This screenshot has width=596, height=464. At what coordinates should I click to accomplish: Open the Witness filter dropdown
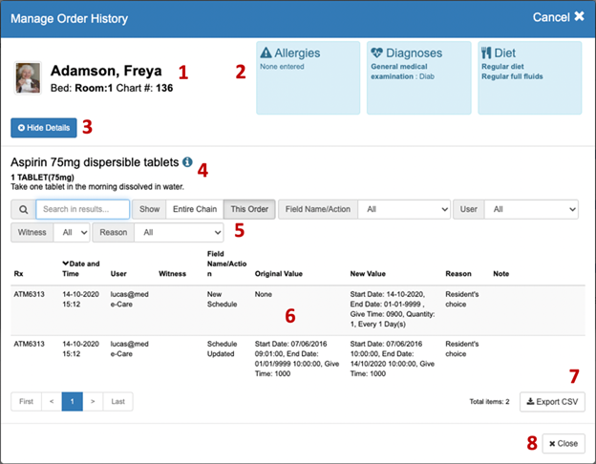click(72, 232)
